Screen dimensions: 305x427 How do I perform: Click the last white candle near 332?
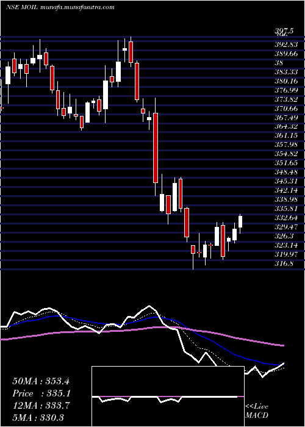[240, 221]
